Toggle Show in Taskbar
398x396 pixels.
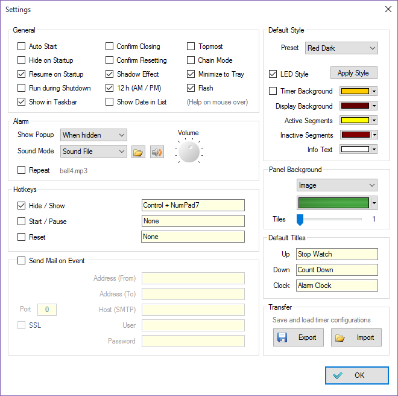tap(21, 101)
